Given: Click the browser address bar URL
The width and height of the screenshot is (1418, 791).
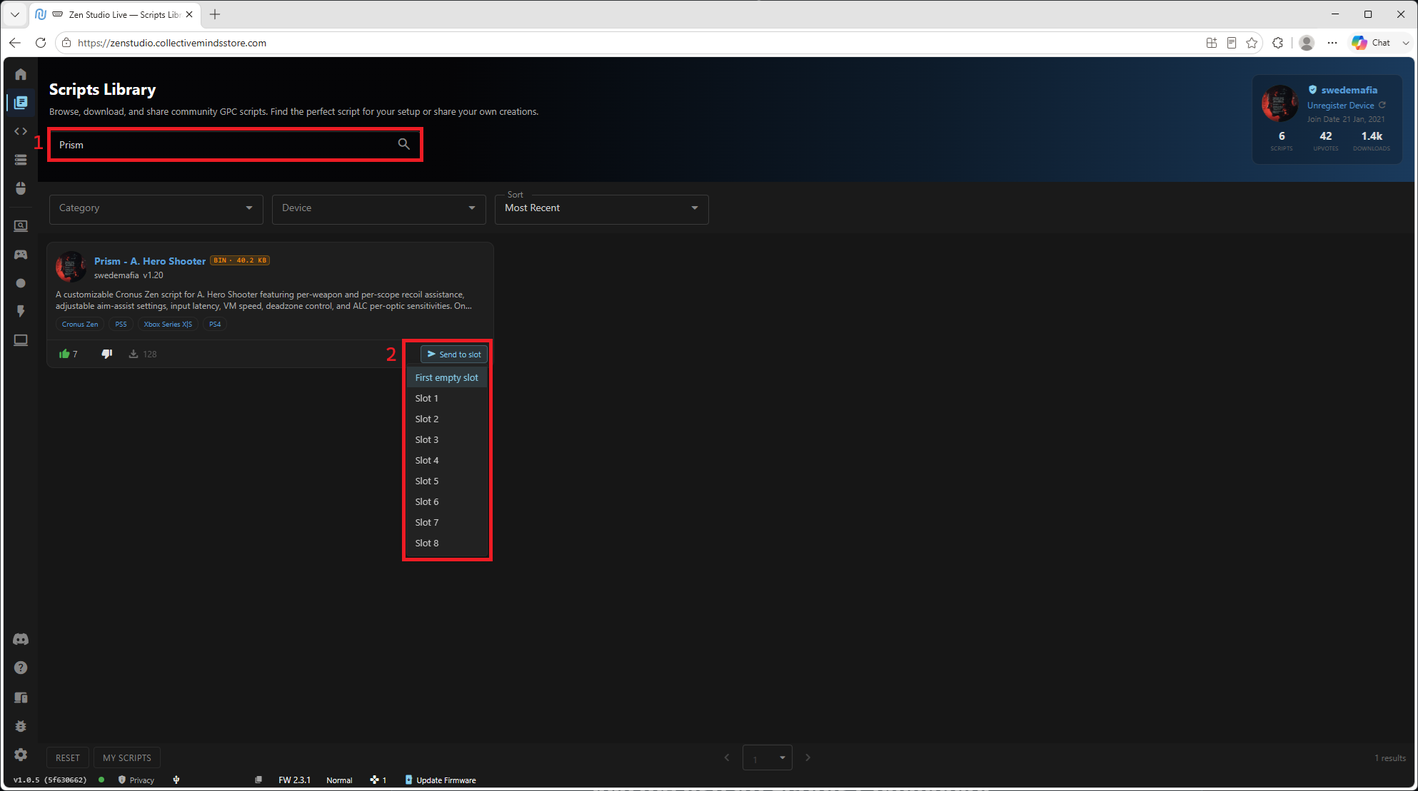Looking at the screenshot, I should pos(172,43).
